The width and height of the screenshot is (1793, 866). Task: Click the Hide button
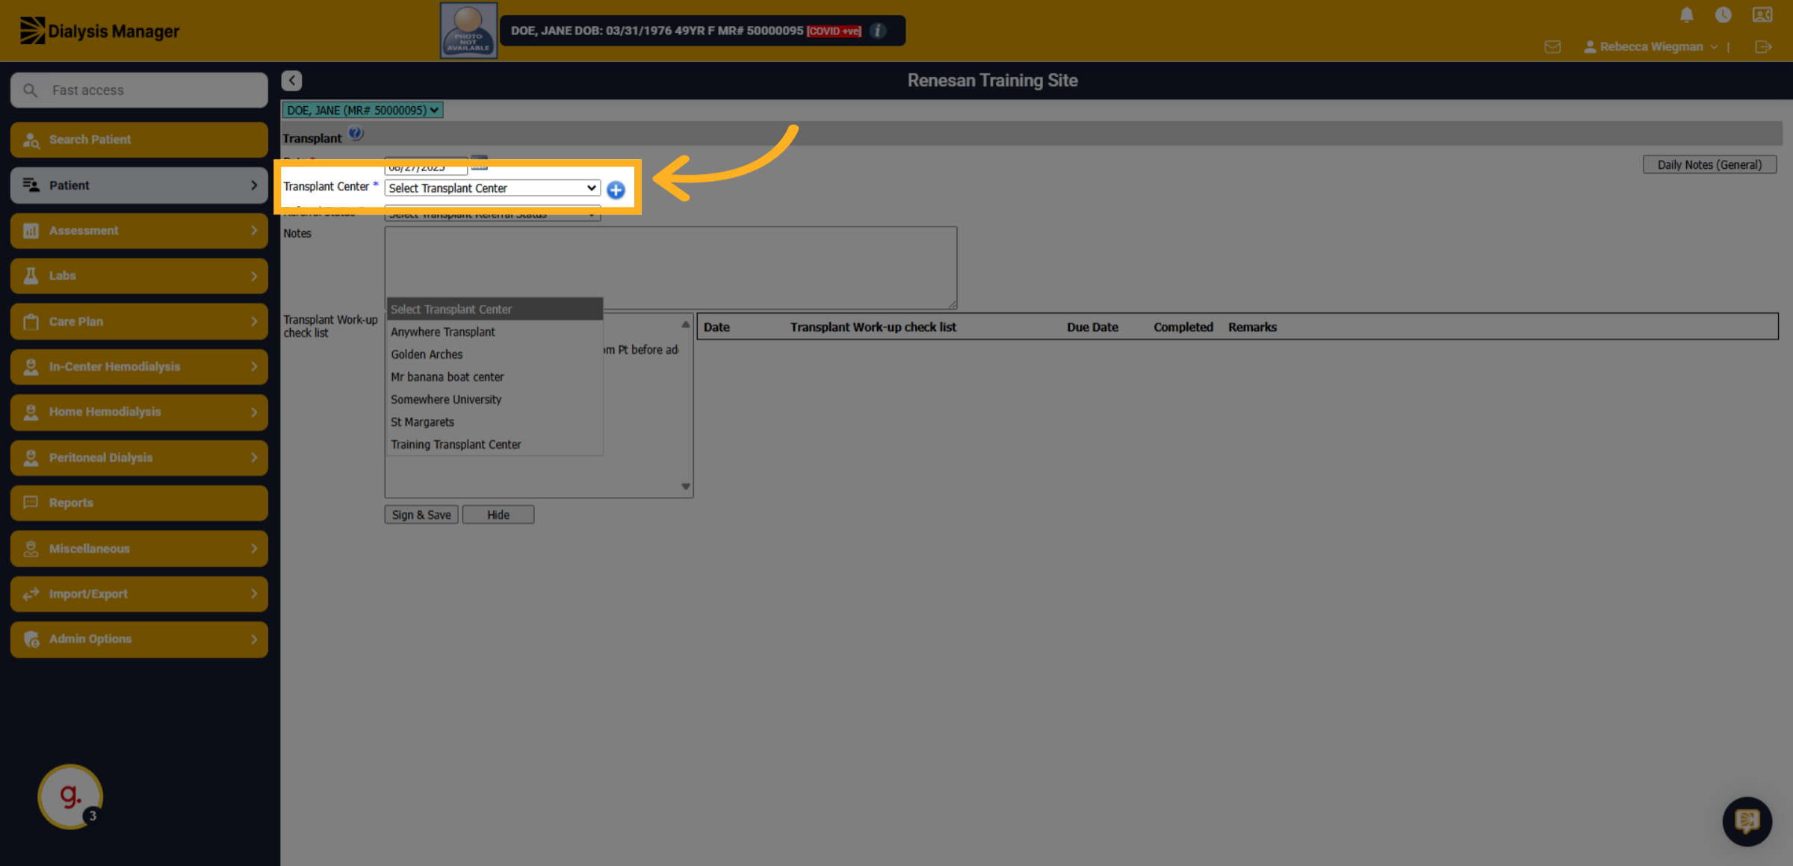pyautogui.click(x=498, y=515)
